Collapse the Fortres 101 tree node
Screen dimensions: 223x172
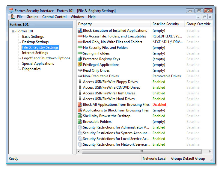coord(13,31)
